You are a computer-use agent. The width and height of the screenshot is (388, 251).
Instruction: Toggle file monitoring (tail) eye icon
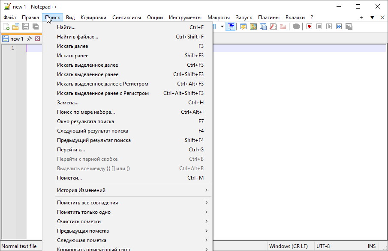[x=296, y=27]
